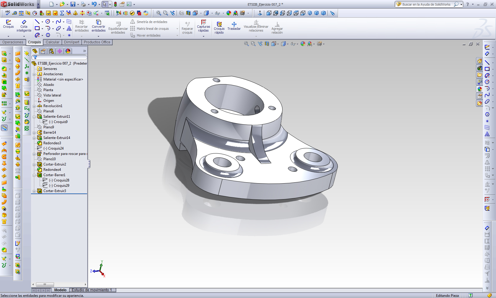Select Plano10 in the feature tree
496x298 pixels.
tap(49, 159)
